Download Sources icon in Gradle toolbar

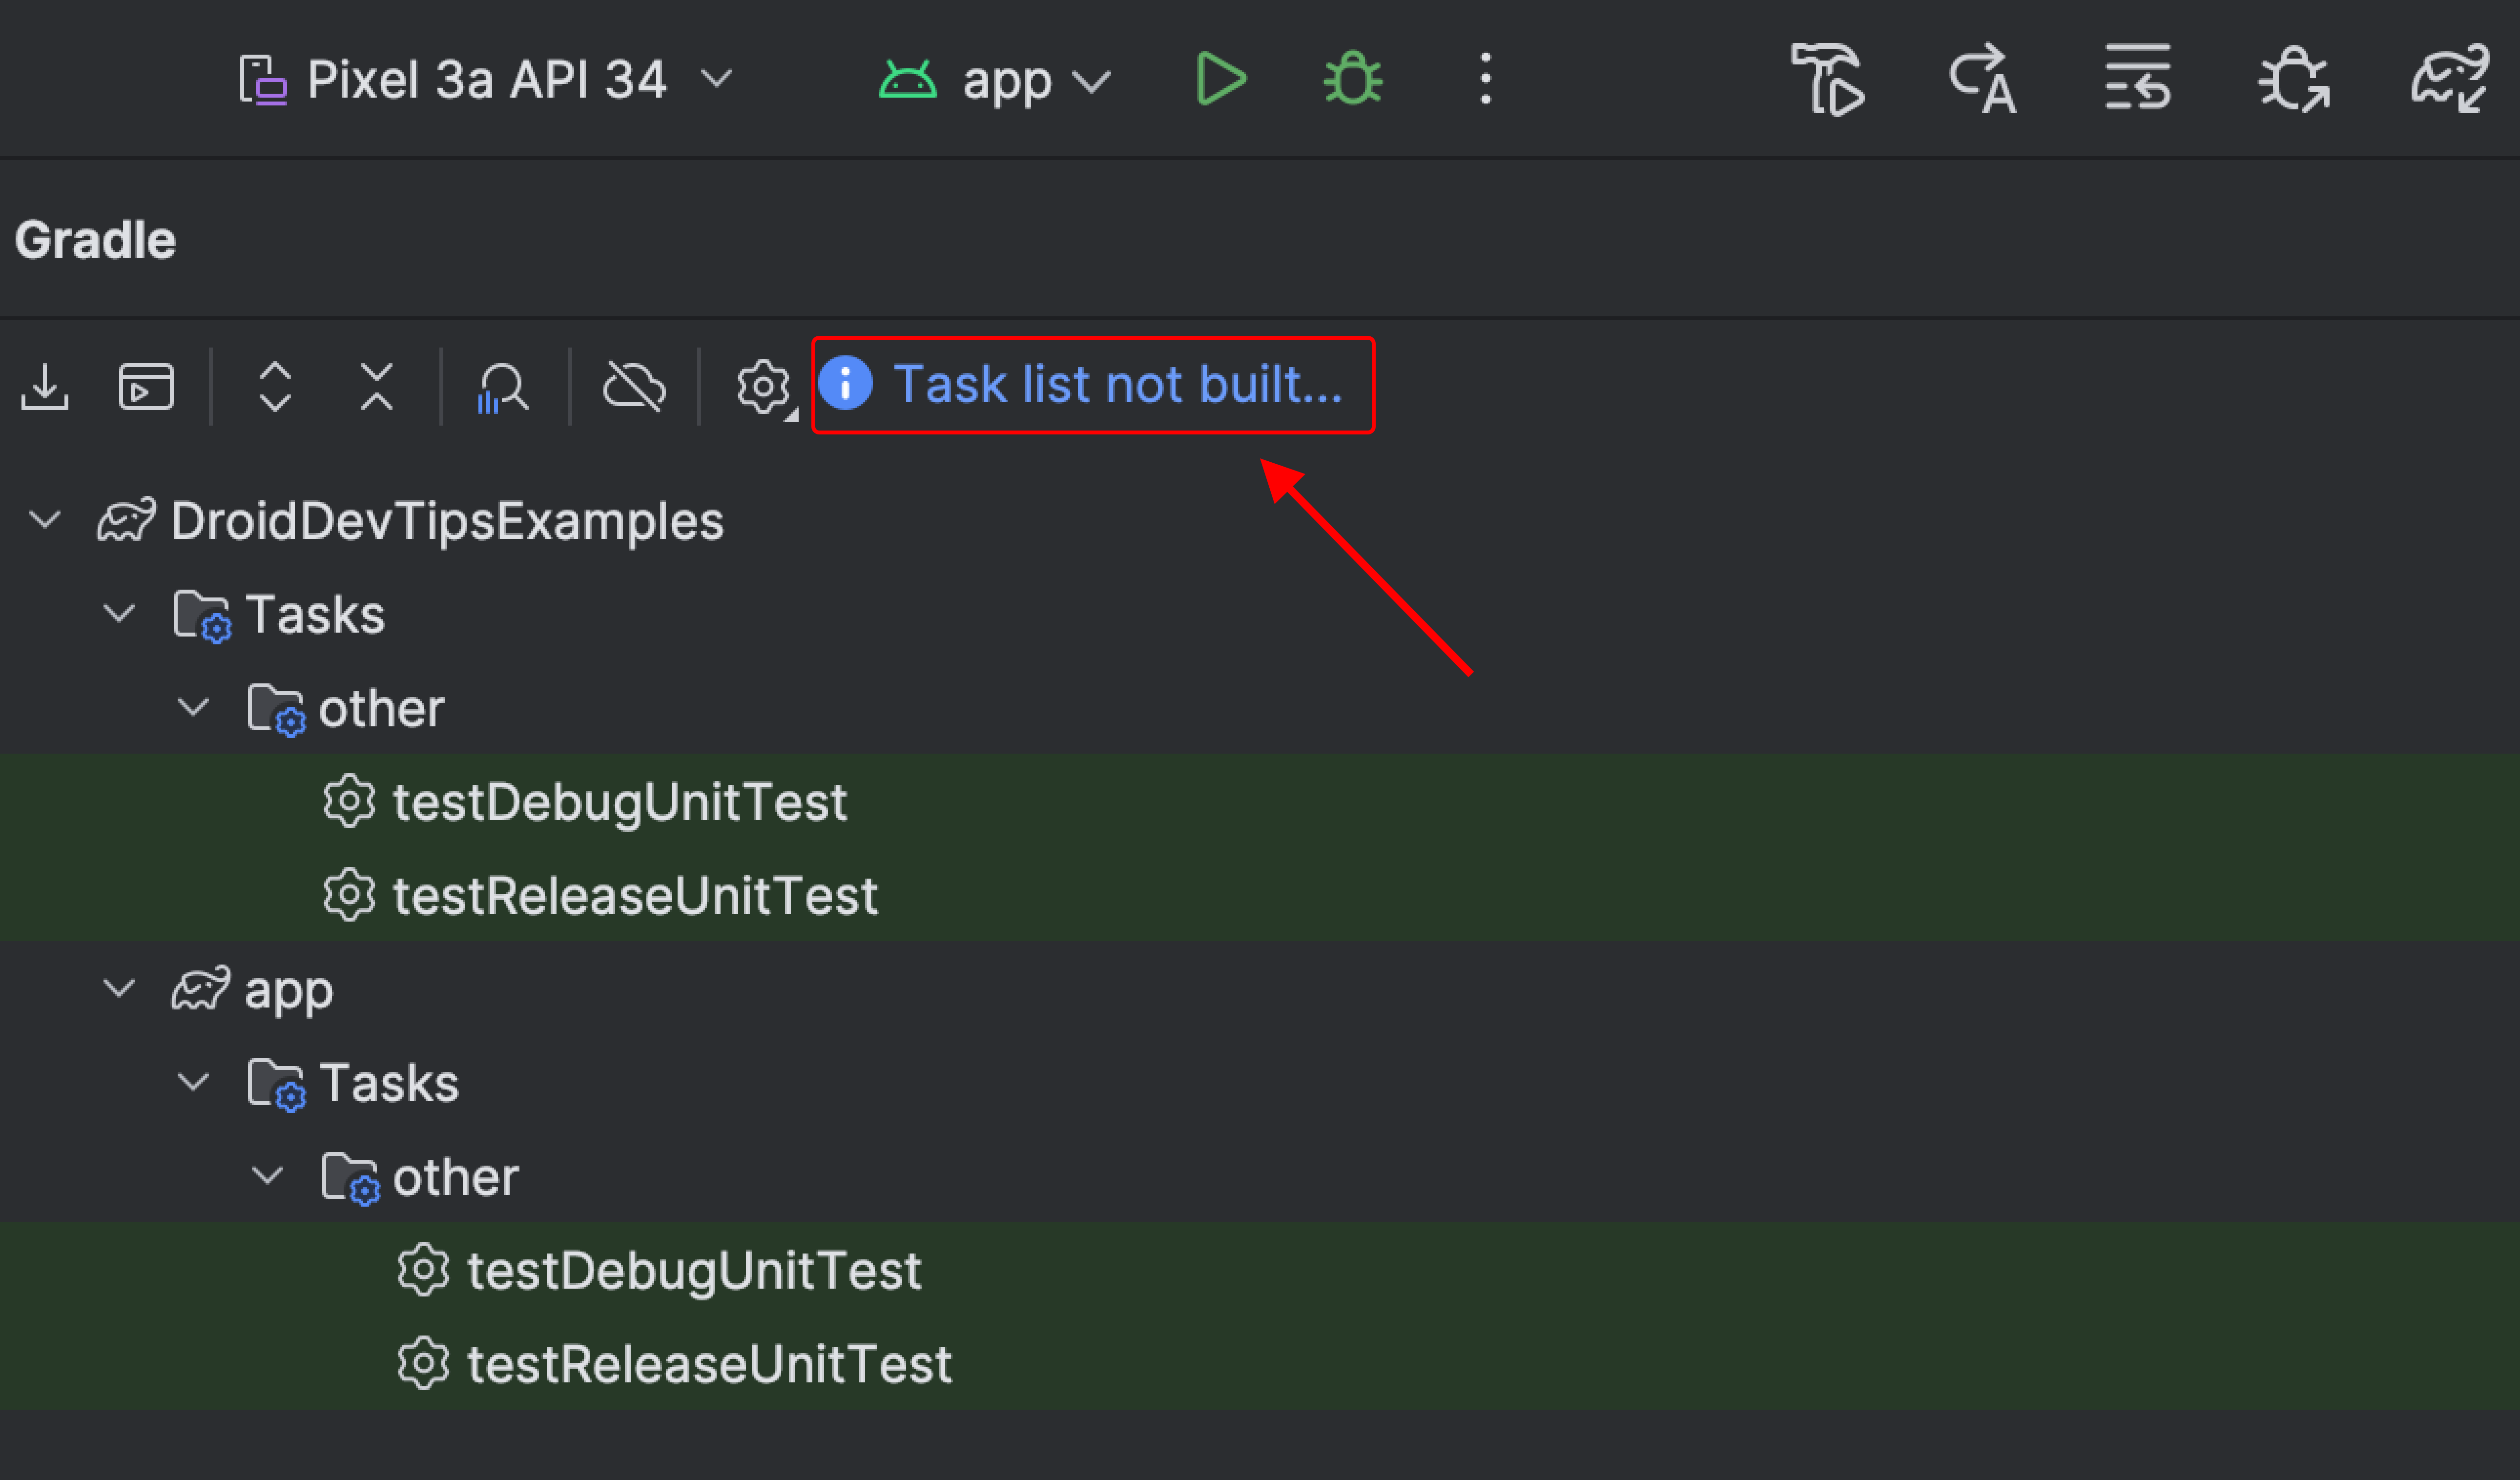click(45, 387)
